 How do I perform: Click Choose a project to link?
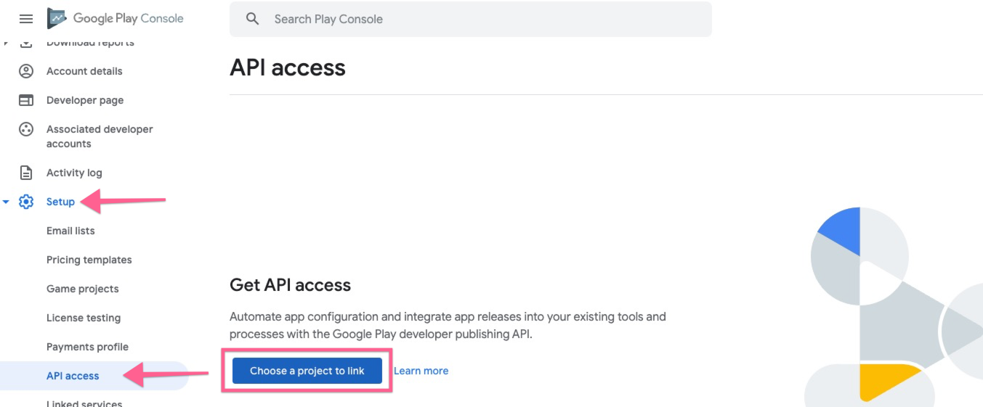[x=307, y=371]
